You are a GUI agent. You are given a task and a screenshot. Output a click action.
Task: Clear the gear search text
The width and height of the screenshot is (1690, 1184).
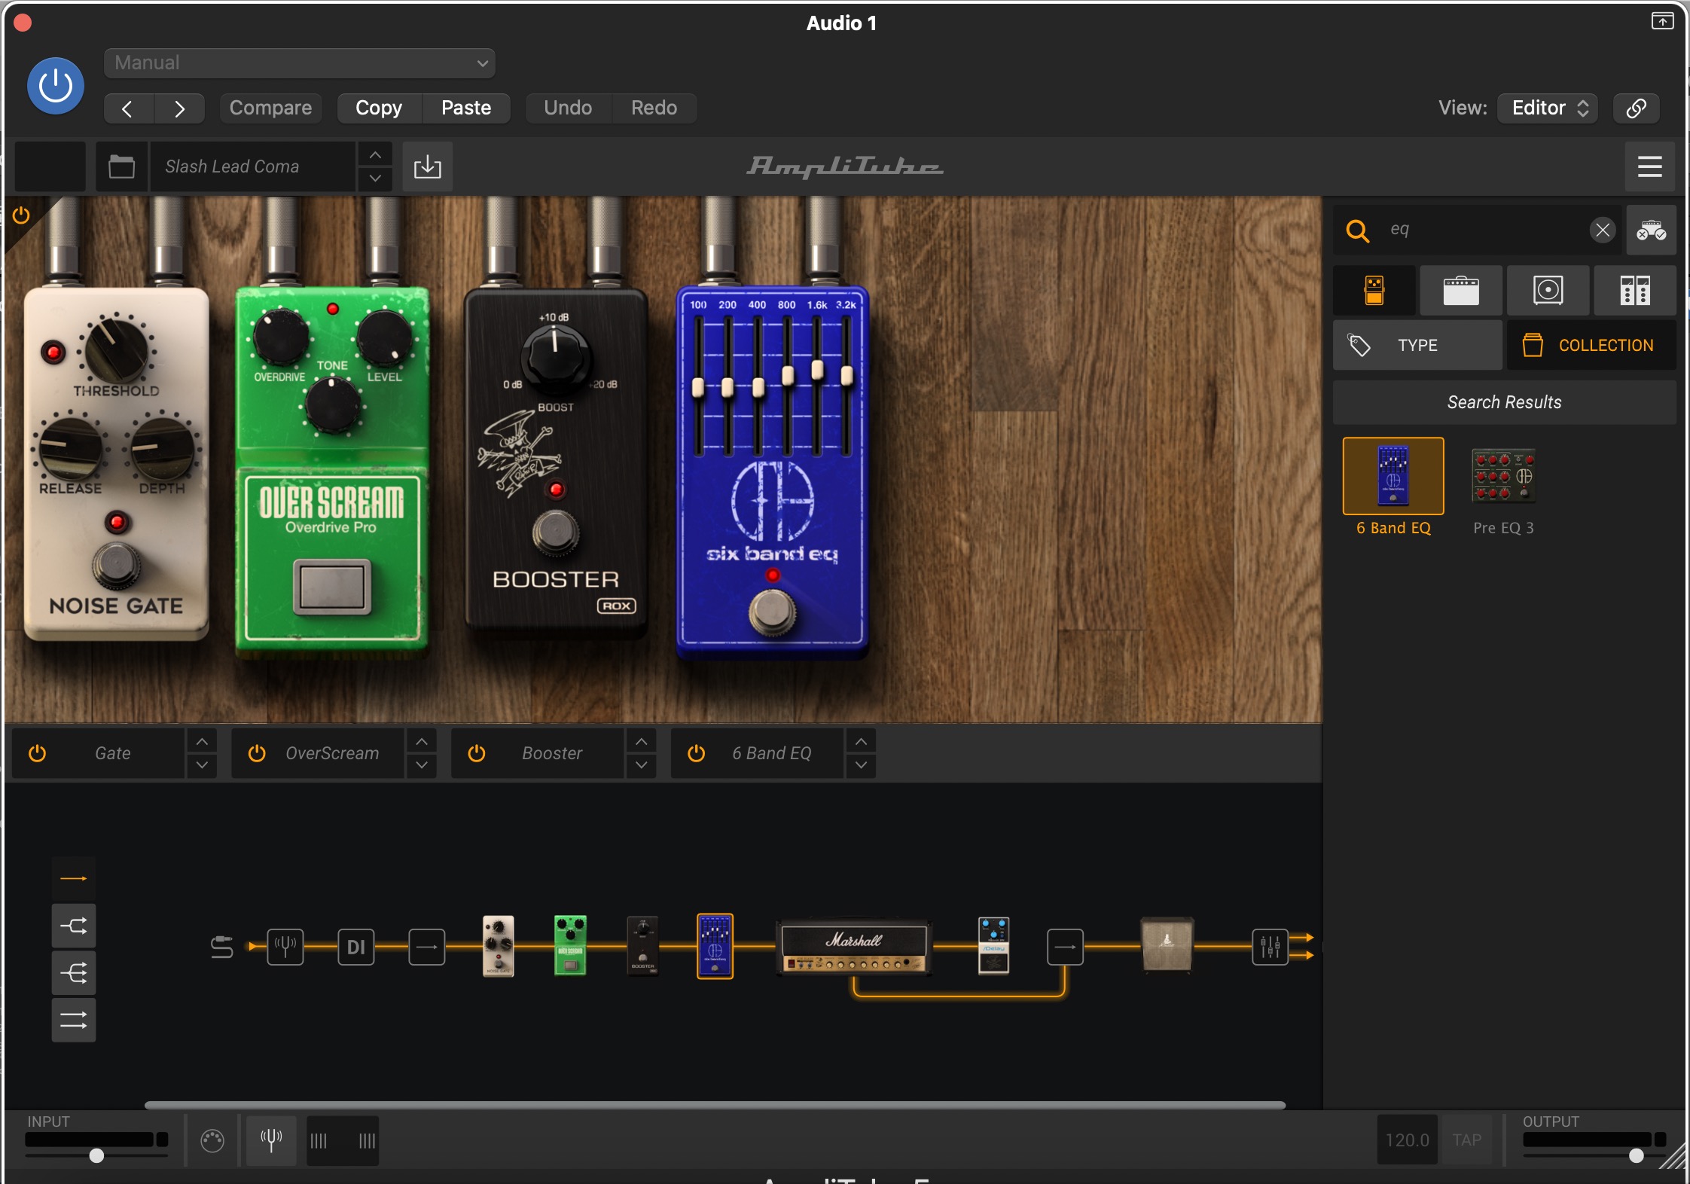[x=1602, y=230]
